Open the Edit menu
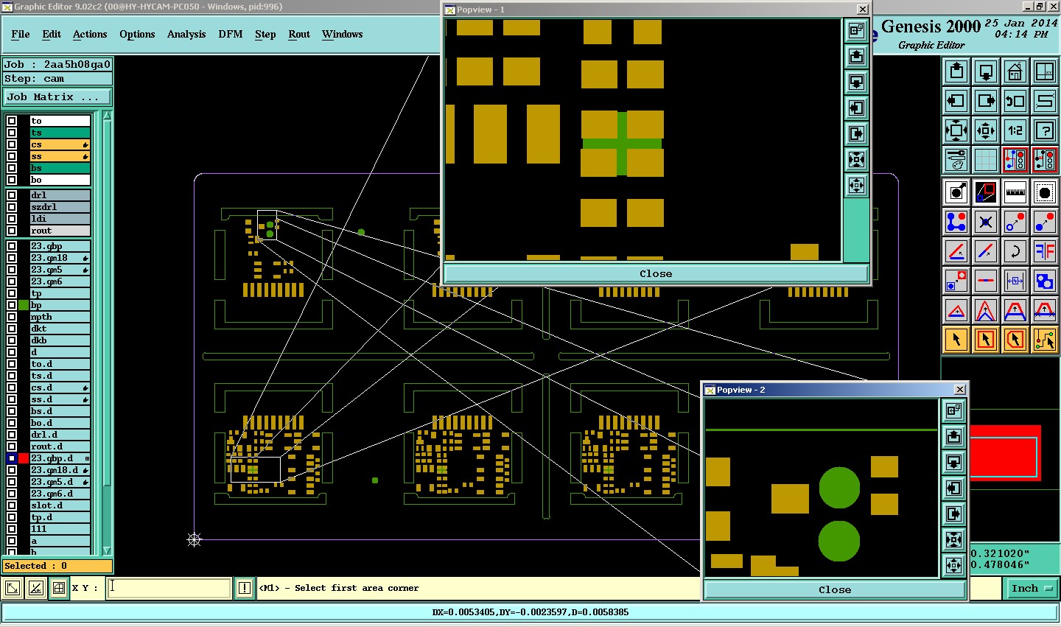Image resolution: width=1061 pixels, height=627 pixels. point(52,34)
